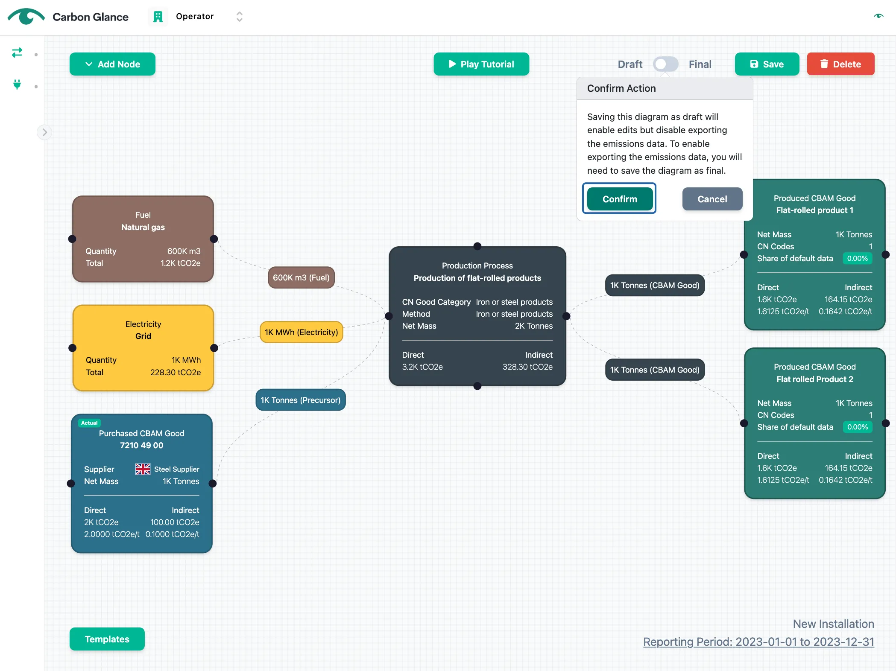This screenshot has width=896, height=671.
Task: Click the UK flag beside Steel Supplier
Action: [143, 469]
